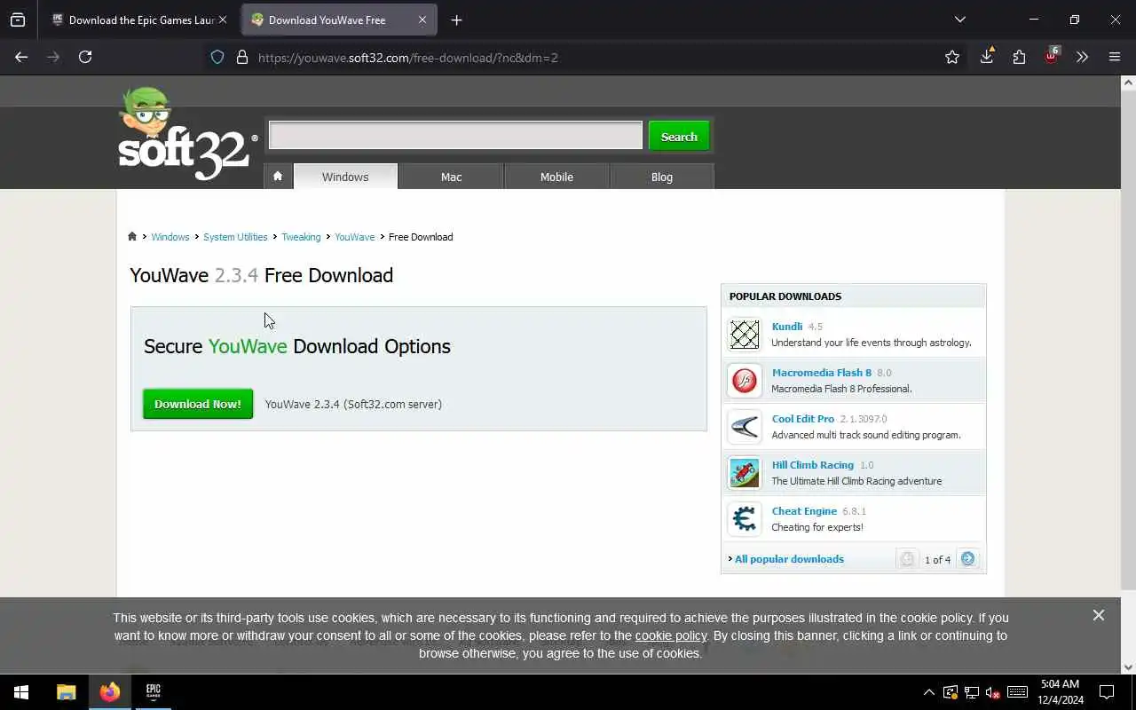
Task: Open the Macromedia Flash 8 link
Action: coord(822,373)
